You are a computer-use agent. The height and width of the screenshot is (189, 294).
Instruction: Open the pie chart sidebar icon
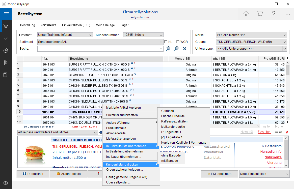(x=6, y=51)
